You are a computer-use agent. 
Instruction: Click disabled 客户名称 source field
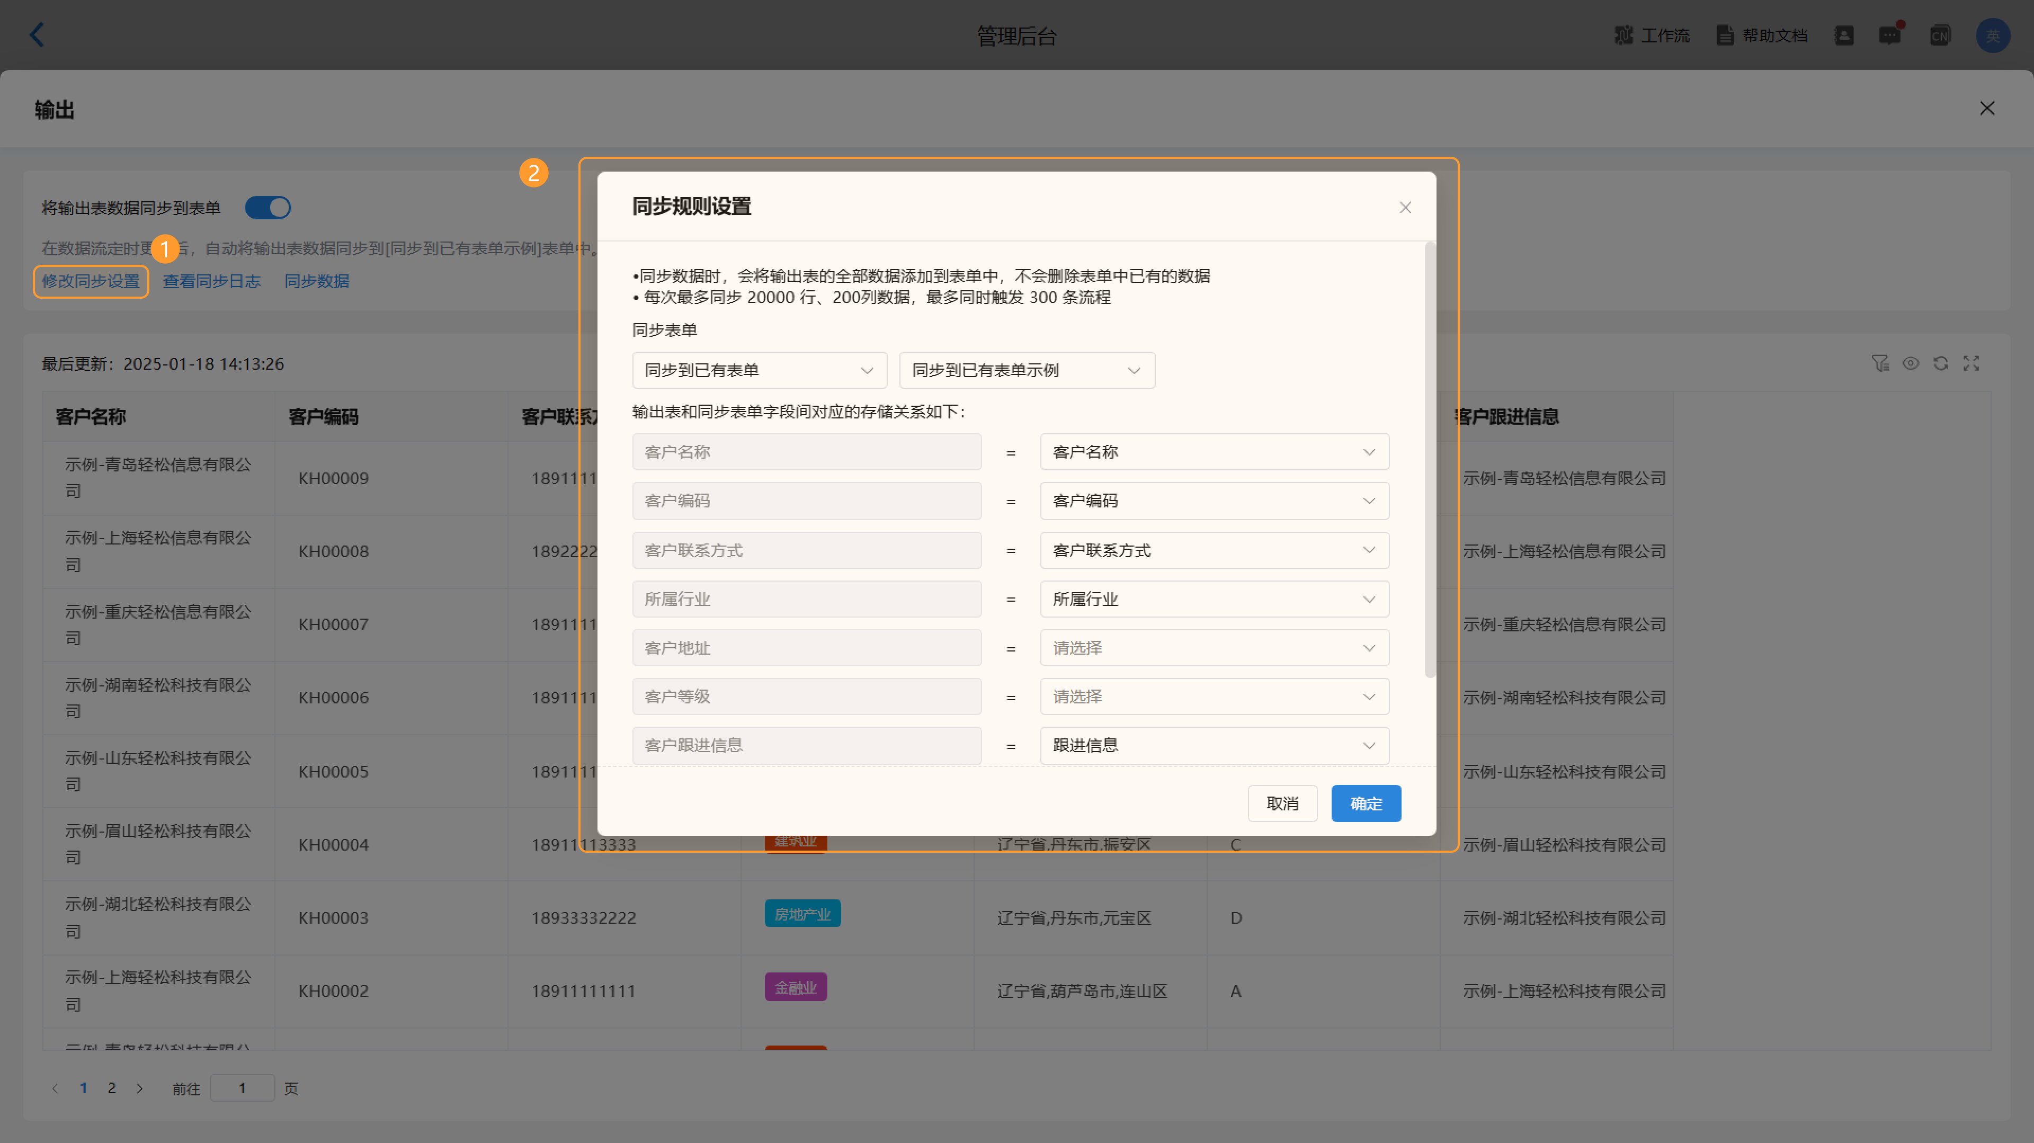806,452
